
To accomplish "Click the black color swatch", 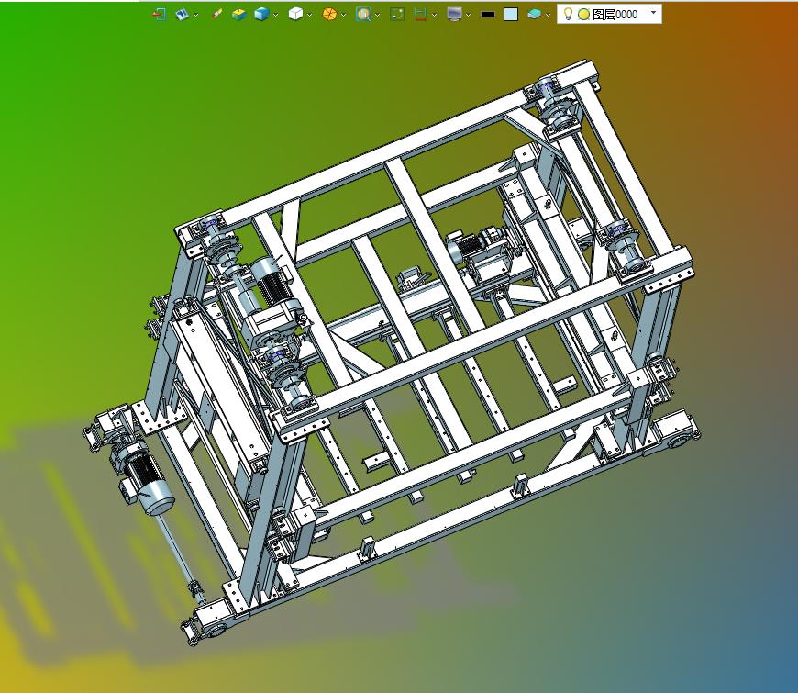I will (x=488, y=15).
